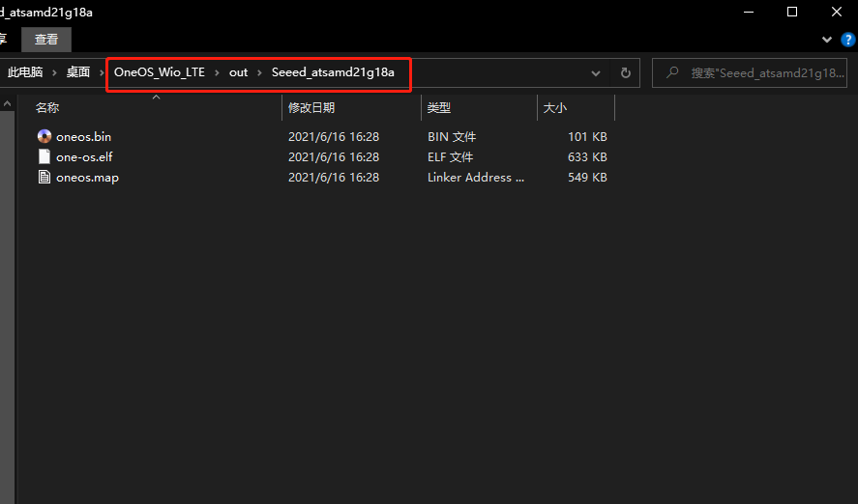Navigate to OneOS_Wio_LTE breadcrumb folder

click(160, 72)
